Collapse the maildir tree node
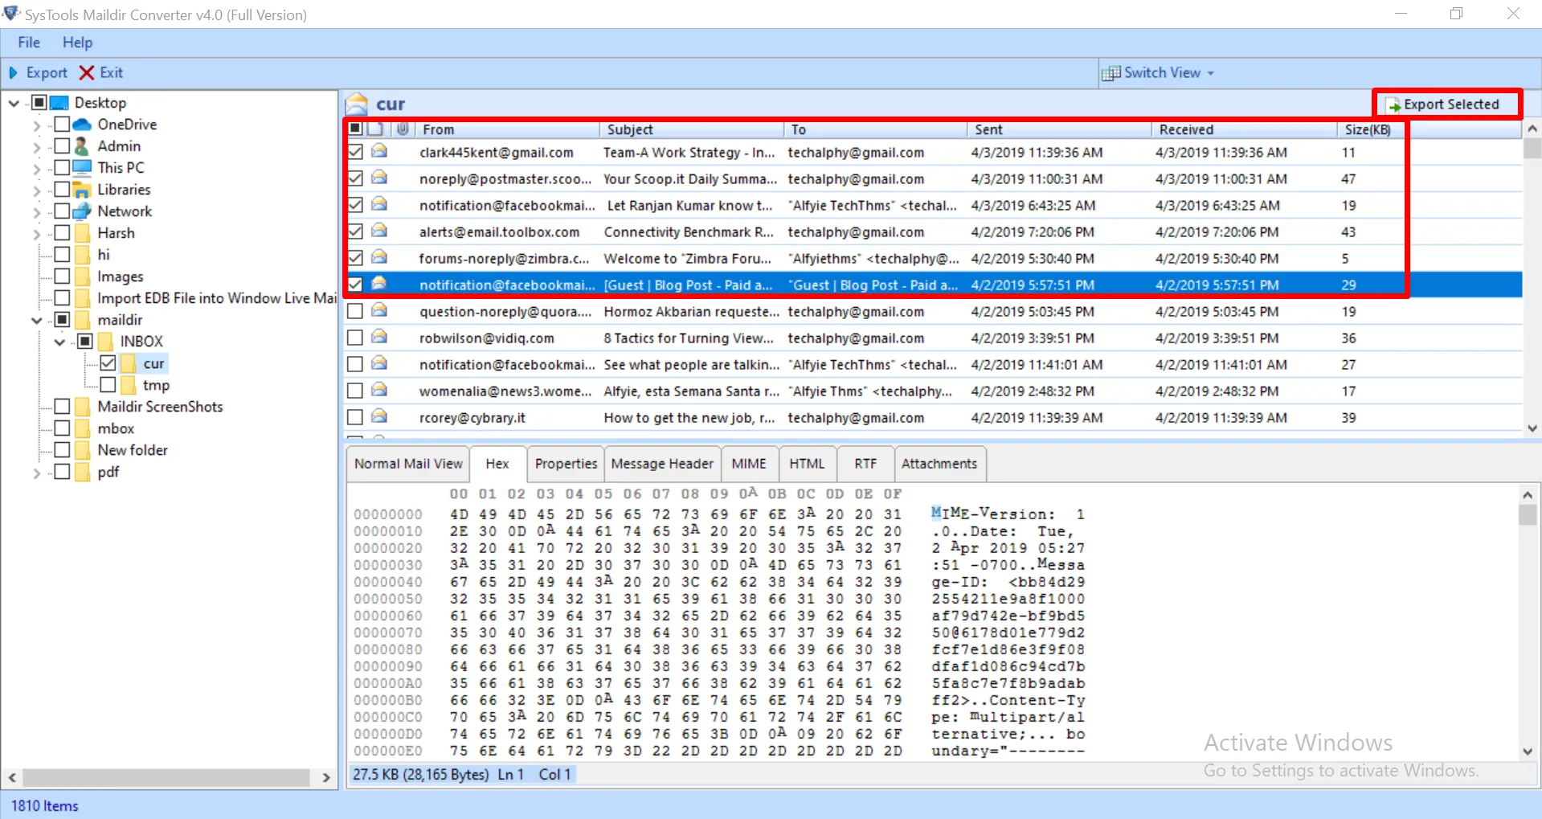Screen dimensions: 1542x819 point(37,321)
